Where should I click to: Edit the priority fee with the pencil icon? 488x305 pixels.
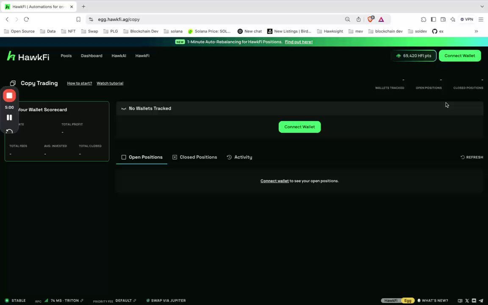(x=134, y=301)
